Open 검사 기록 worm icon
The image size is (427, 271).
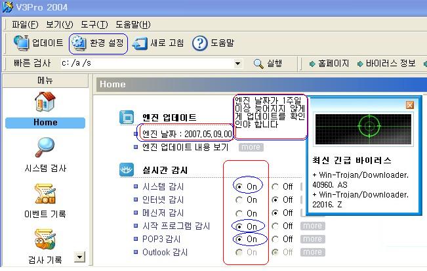(x=45, y=239)
